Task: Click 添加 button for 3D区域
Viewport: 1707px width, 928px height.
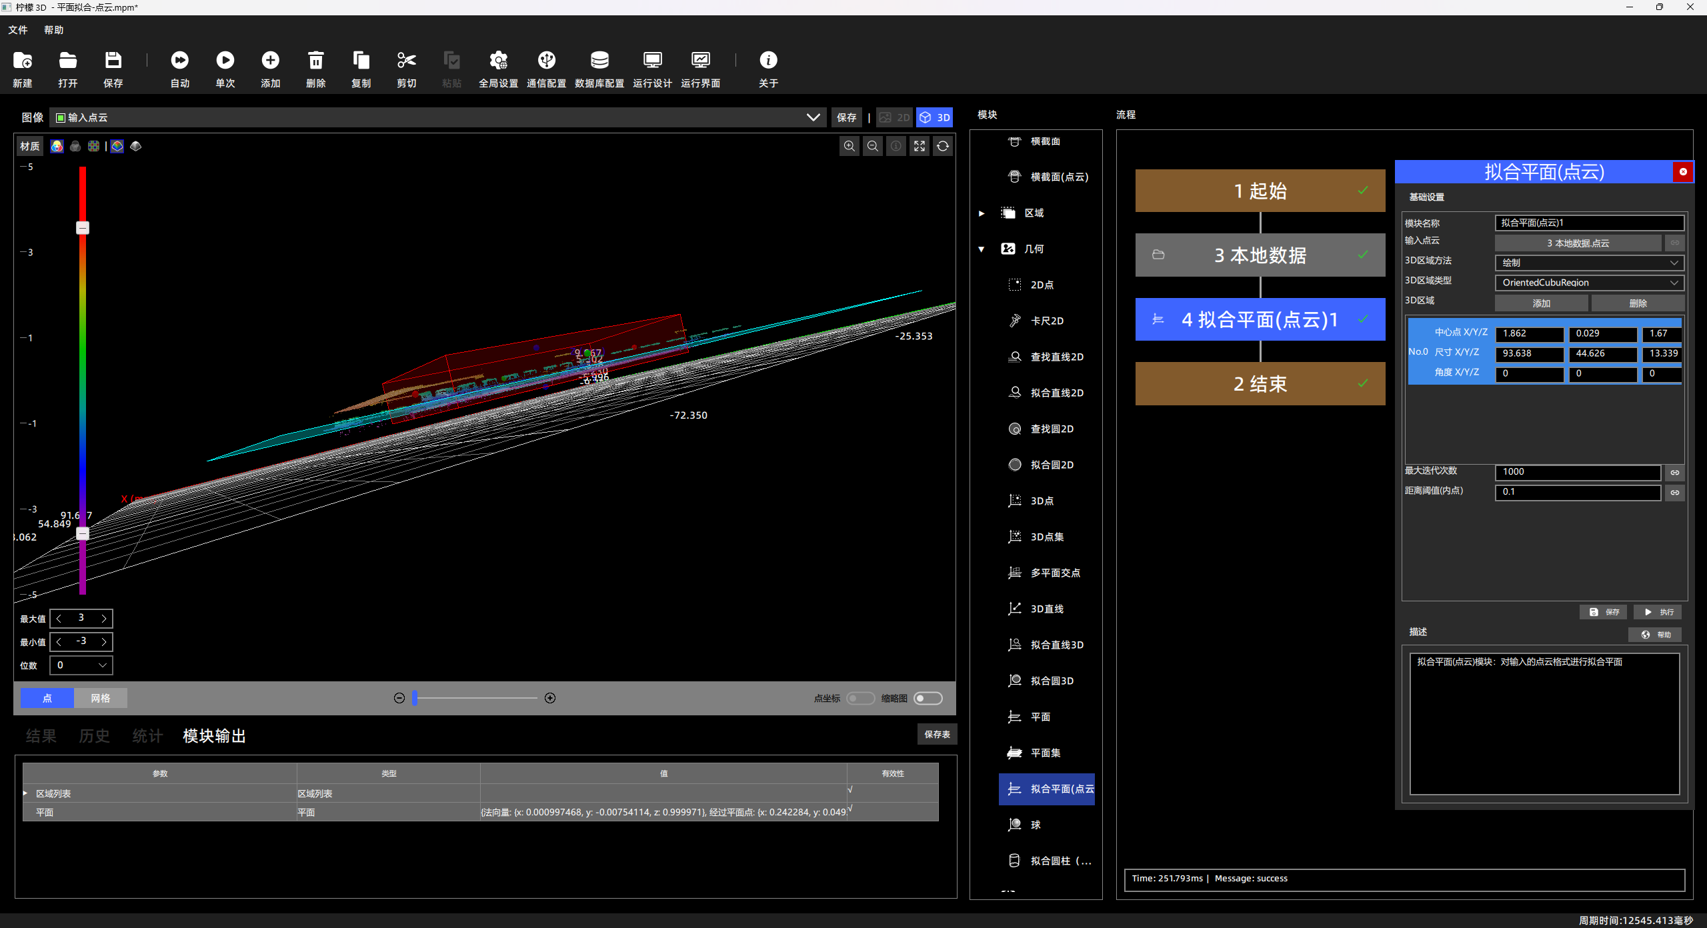Action: 1542,303
